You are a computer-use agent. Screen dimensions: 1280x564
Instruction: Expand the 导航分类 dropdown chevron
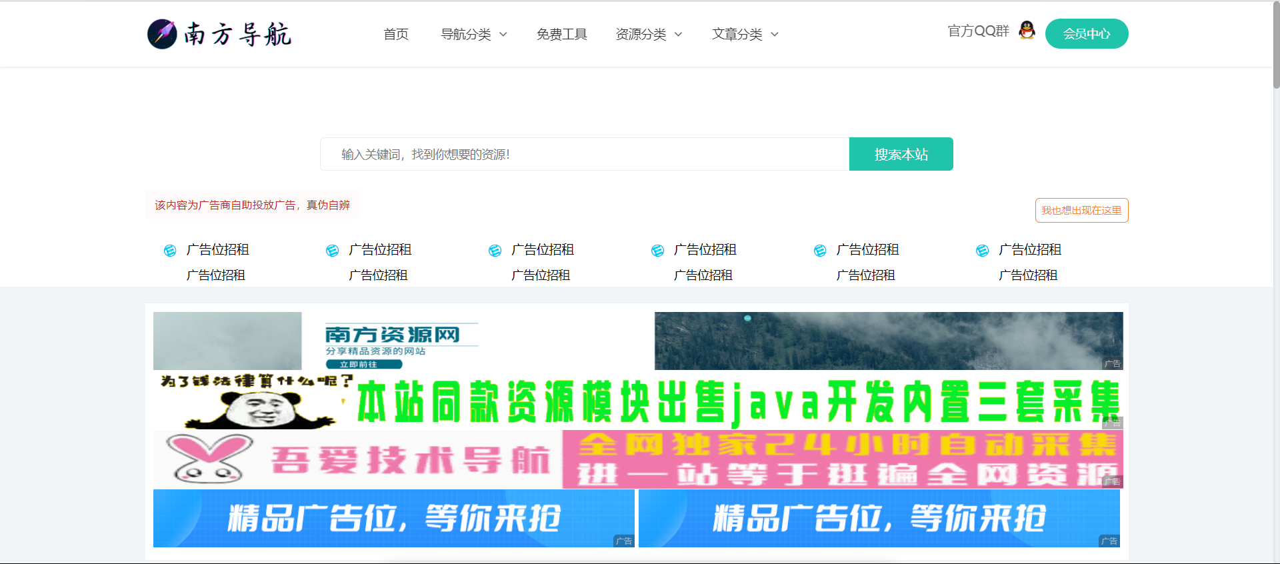[503, 35]
